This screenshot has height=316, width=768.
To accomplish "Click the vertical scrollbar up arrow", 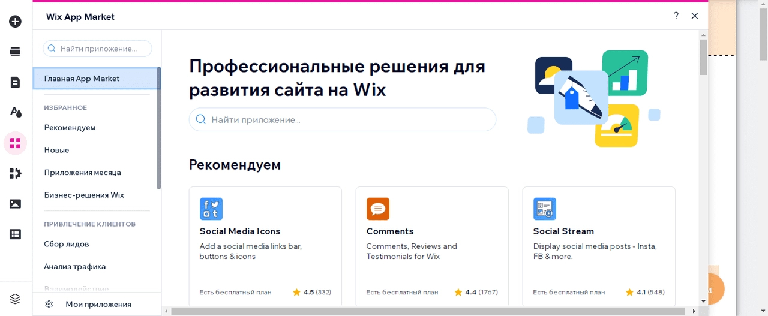I will [703, 35].
